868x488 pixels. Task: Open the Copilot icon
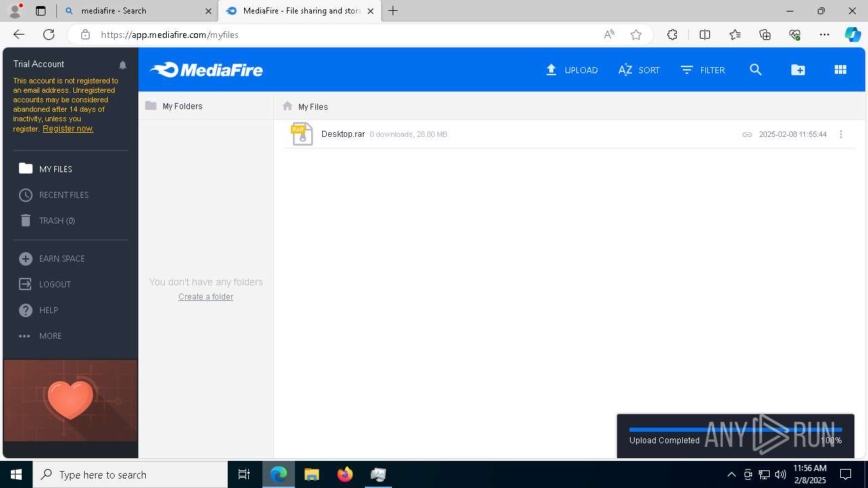[x=852, y=35]
